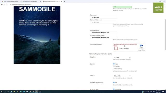Click the help globe icon in system tray
The height and width of the screenshot is (93, 166).
tap(142, 92)
